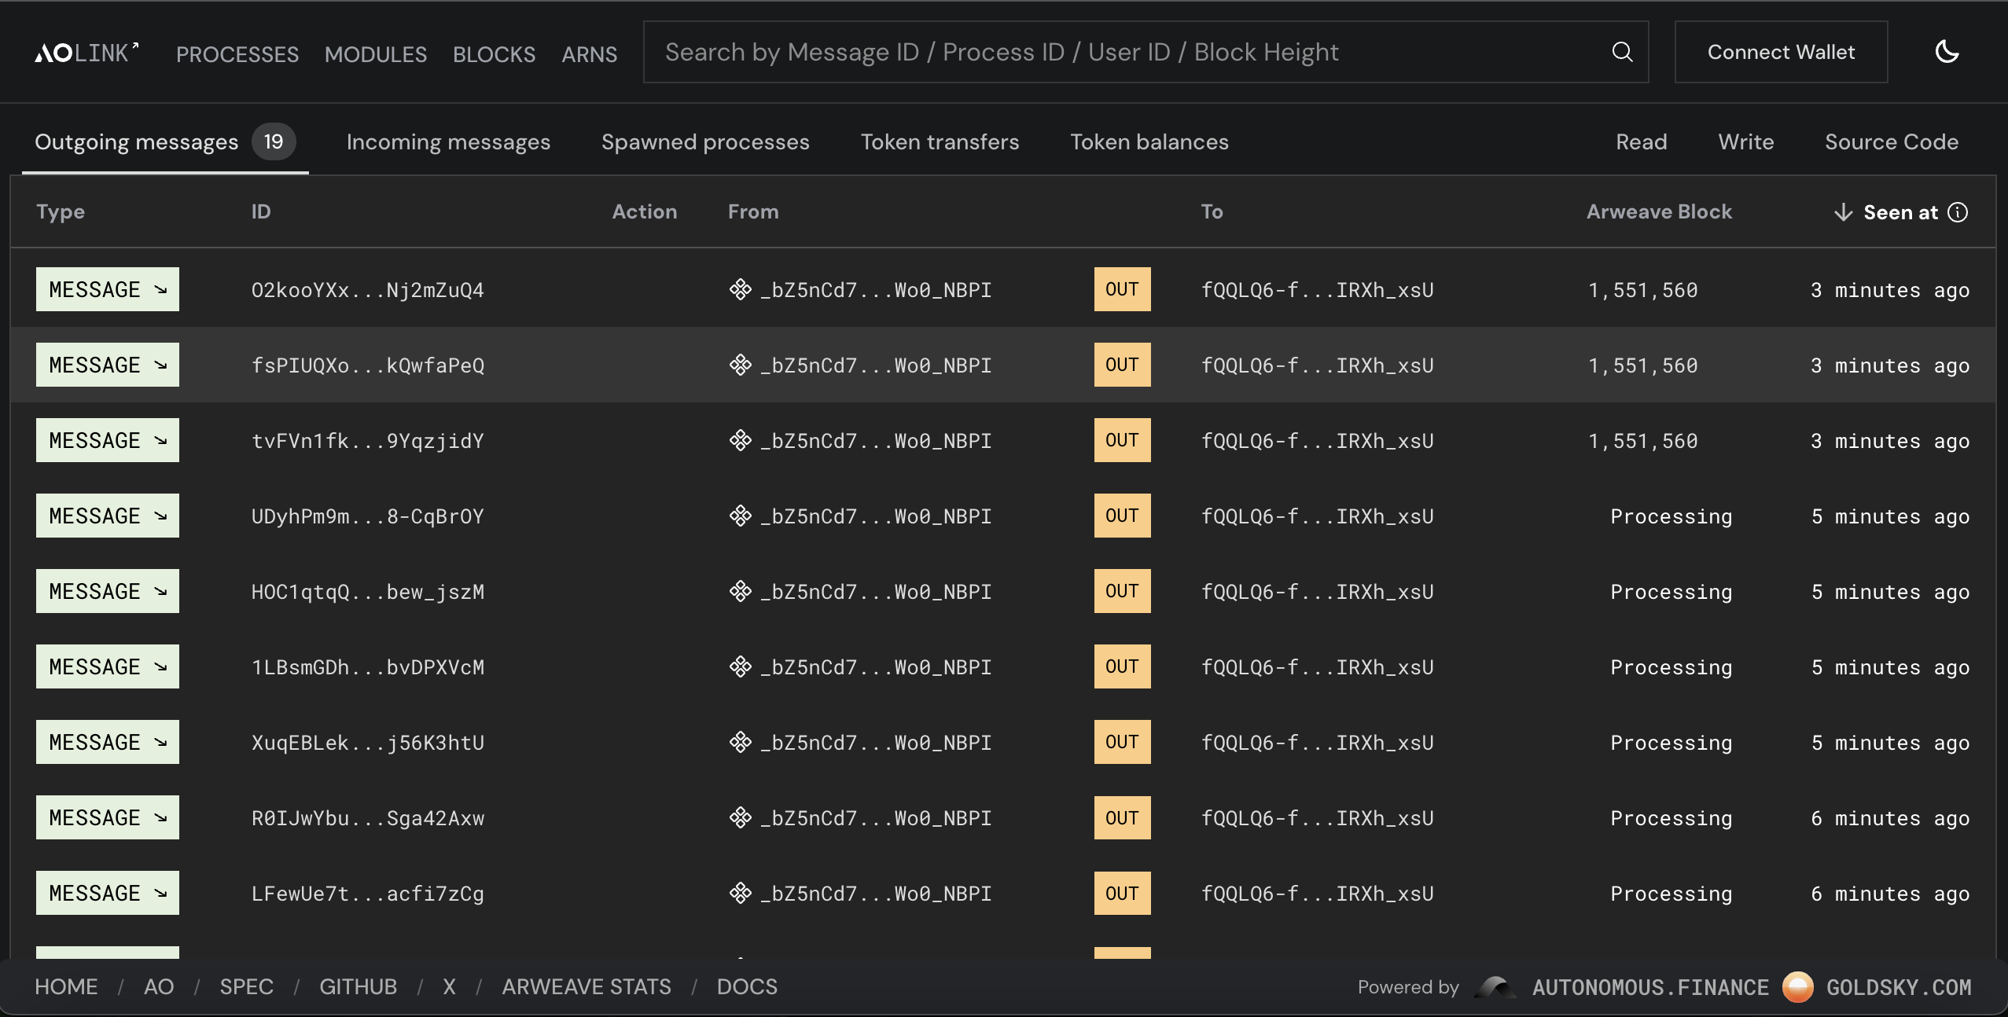Screen dimensions: 2008x1017
Task: Open recipient fQQLQ6-f...IRXh_xsU in HOC1qtqQ row
Action: (1317, 592)
